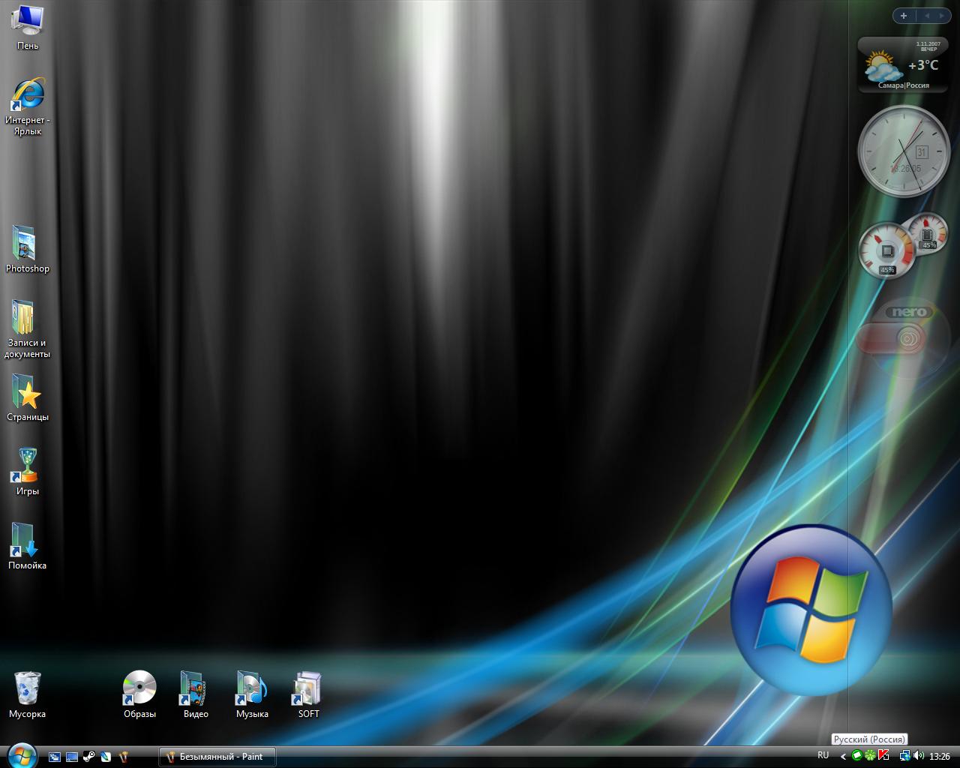Go to the next sidebar gadgets page

(941, 16)
